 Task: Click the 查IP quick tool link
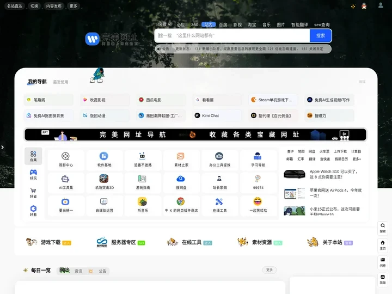[x=290, y=151]
